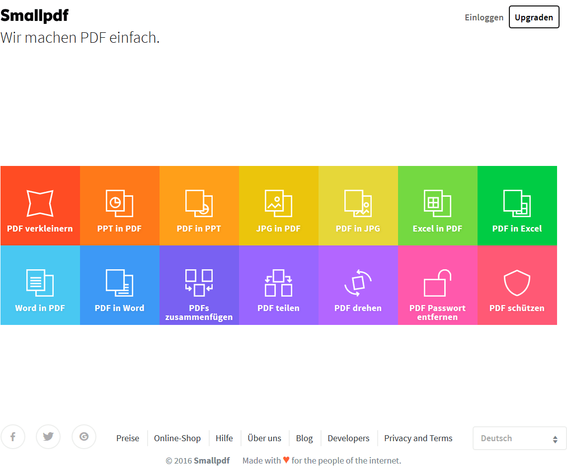This screenshot has width=567, height=469.
Task: Open the Hilfe footer link
Action: pyautogui.click(x=224, y=438)
